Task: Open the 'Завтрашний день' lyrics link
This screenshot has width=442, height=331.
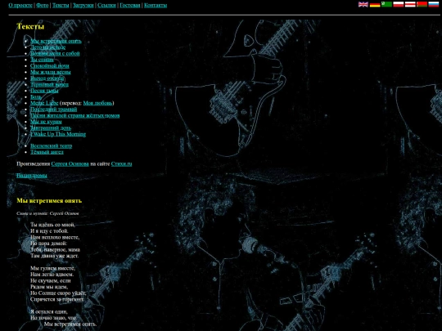Action: coord(51,127)
